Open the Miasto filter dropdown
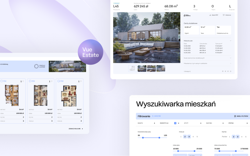This screenshot has width=250, height=156. point(146,123)
